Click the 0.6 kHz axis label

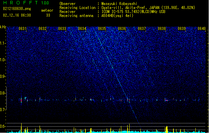(x=3, y=126)
